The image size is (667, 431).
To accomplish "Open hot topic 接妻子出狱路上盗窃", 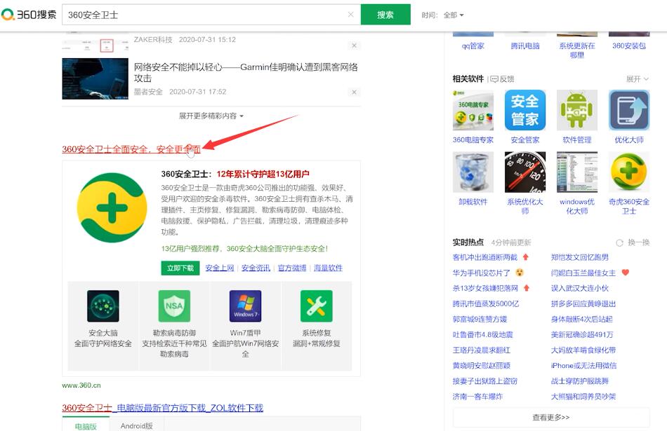I will pyautogui.click(x=485, y=381).
